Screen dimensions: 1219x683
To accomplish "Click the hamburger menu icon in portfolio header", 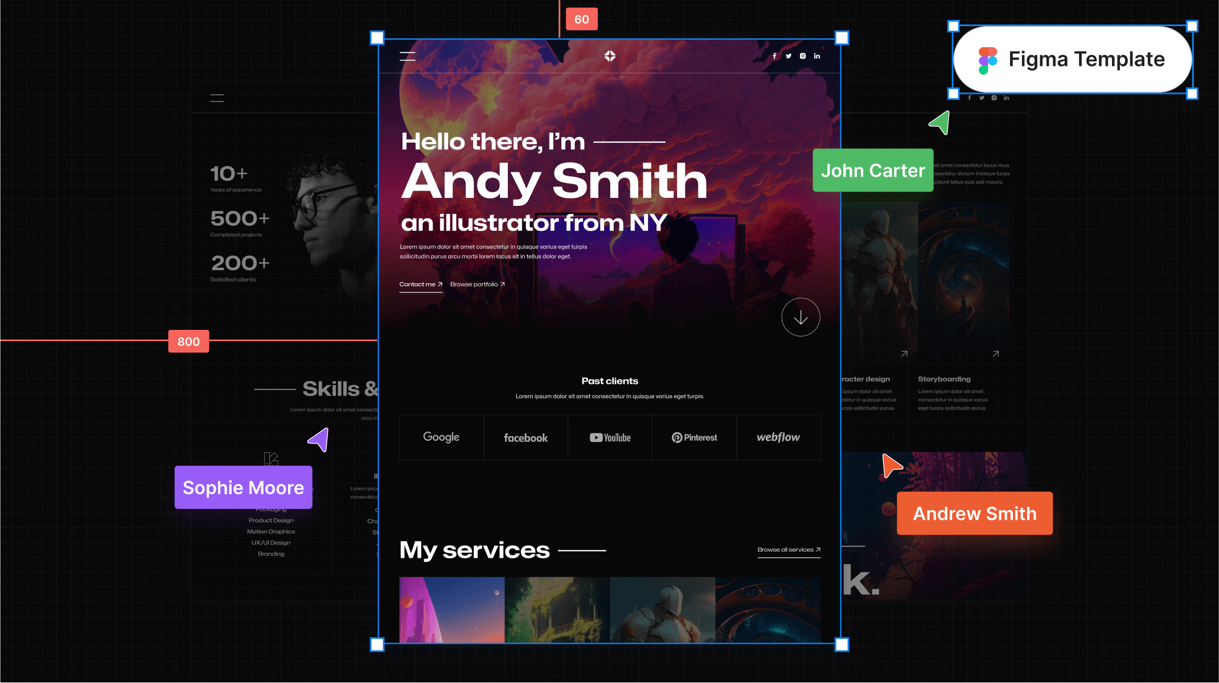I will coord(407,56).
